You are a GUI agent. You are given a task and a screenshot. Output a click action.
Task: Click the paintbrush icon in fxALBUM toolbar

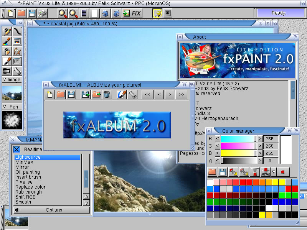tap(122, 95)
